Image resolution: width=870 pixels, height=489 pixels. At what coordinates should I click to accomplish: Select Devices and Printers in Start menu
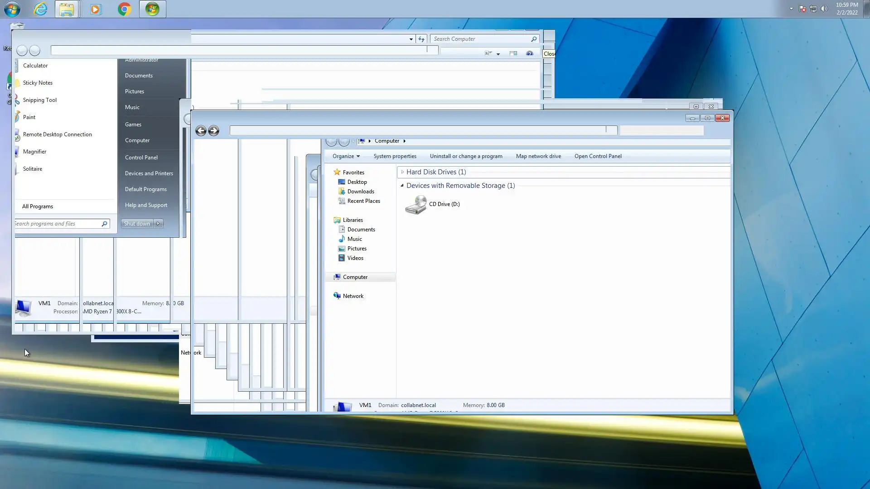click(x=149, y=173)
